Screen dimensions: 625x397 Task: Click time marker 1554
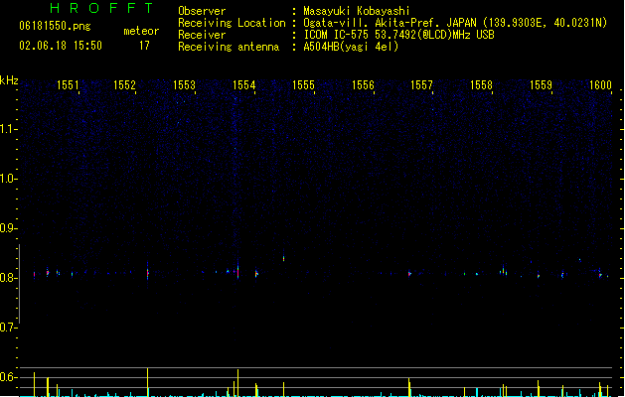click(244, 85)
